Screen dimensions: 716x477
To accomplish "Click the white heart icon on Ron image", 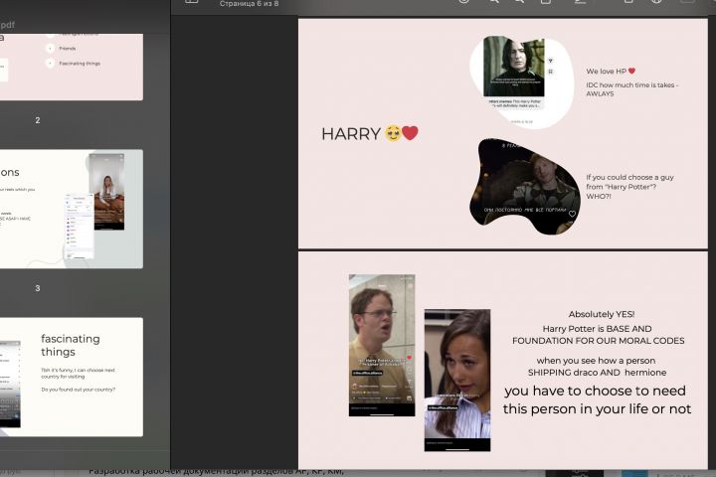I will coord(572,214).
